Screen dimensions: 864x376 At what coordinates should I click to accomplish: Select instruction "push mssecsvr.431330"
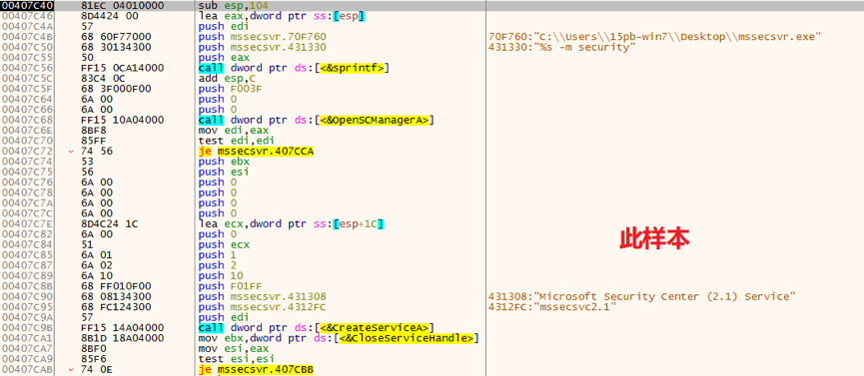(263, 47)
